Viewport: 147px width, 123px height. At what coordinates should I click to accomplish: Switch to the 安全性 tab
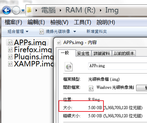coord(83,54)
